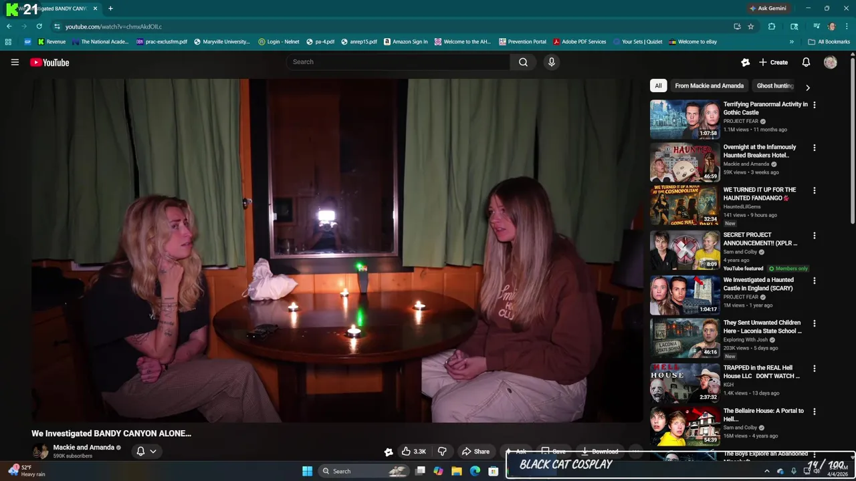The width and height of the screenshot is (856, 481).
Task: Open options for Secret Project Announcement video
Action: pos(814,235)
